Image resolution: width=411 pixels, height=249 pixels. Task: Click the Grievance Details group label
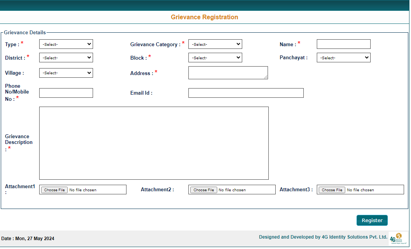tap(25, 33)
